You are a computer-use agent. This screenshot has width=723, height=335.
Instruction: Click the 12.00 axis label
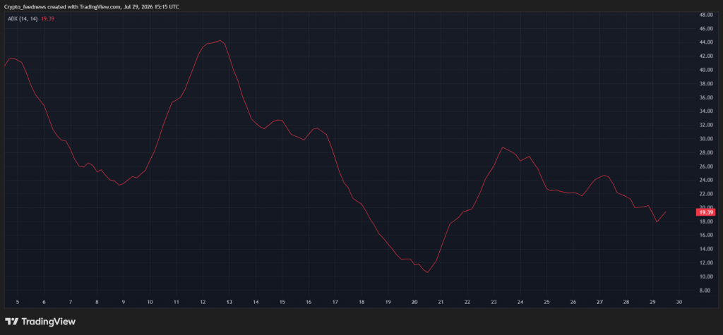click(x=707, y=262)
